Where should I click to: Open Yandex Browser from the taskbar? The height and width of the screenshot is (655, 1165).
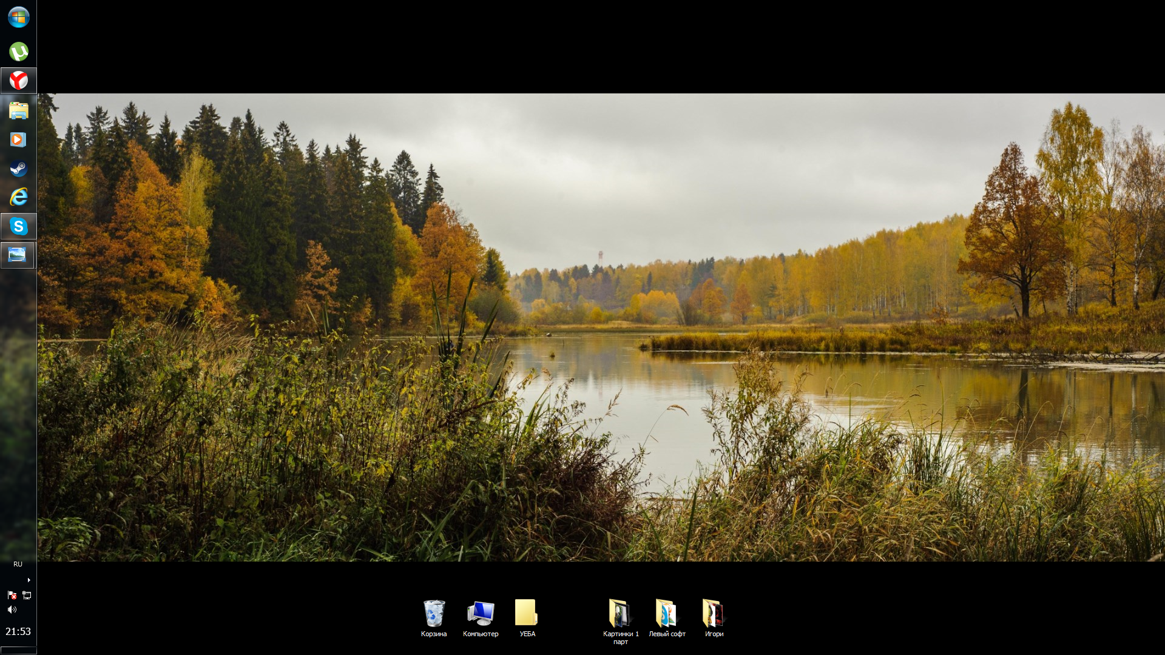click(18, 80)
